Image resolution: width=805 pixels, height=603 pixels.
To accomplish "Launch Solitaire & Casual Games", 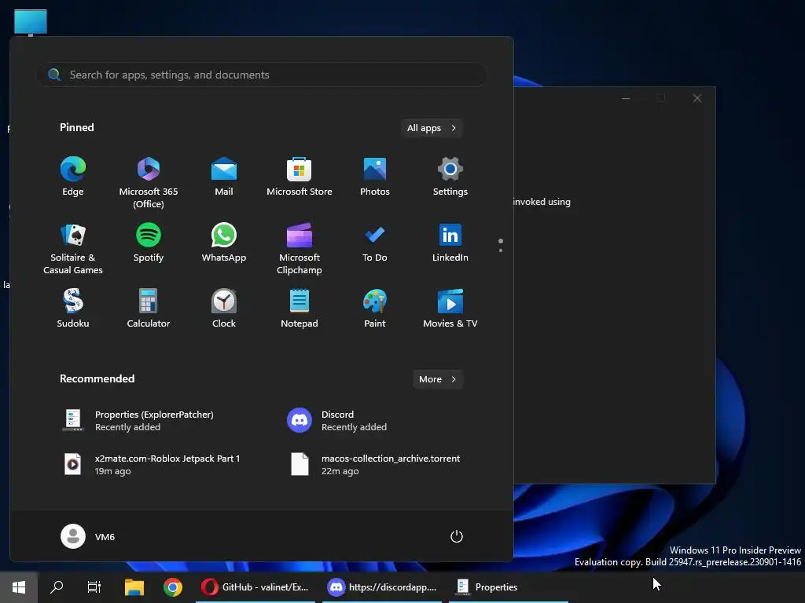I will 73,249.
